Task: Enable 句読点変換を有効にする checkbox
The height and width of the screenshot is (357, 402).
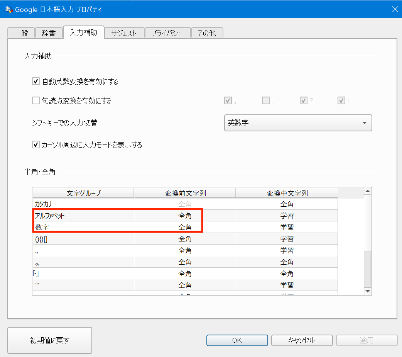Action: [x=36, y=101]
